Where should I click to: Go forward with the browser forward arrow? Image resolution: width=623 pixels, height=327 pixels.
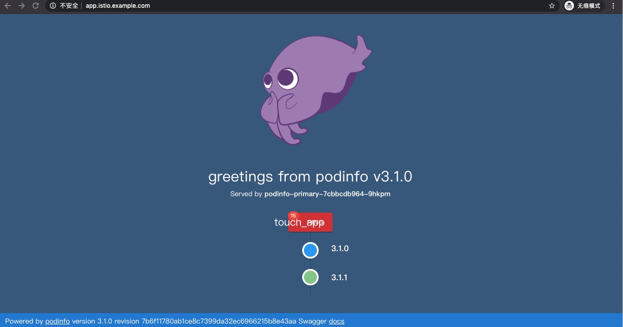point(22,6)
